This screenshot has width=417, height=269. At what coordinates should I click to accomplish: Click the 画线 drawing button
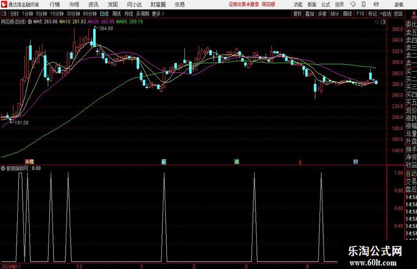pyautogui.click(x=347, y=14)
